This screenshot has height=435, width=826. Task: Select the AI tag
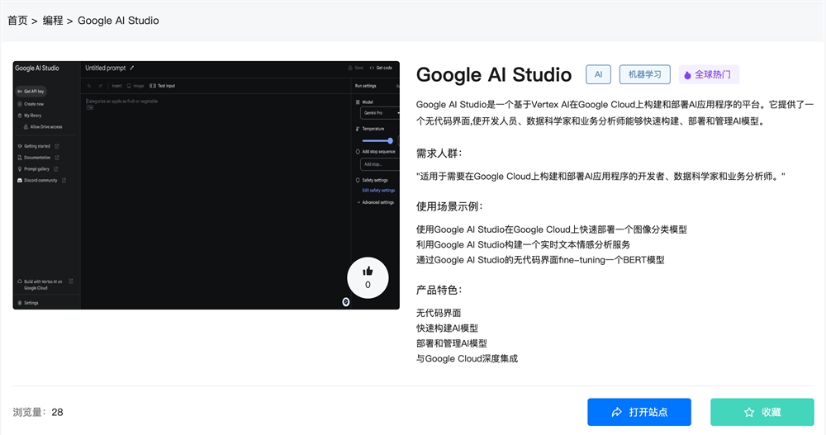click(x=598, y=75)
